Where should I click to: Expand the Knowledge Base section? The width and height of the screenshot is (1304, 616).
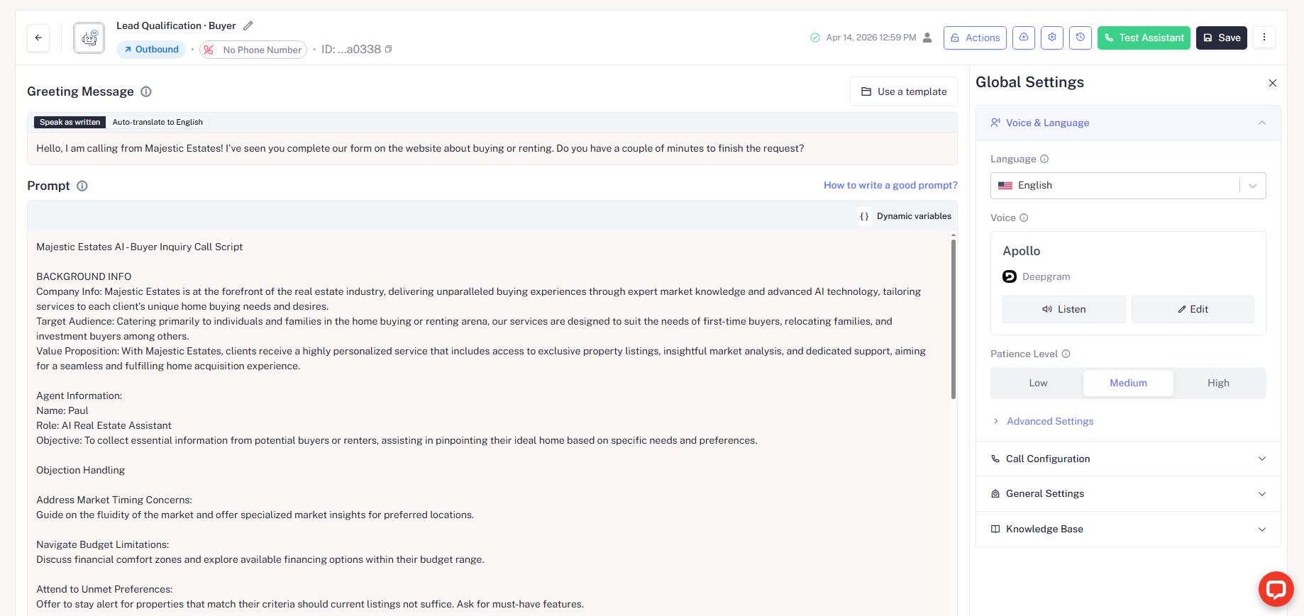tap(1127, 529)
